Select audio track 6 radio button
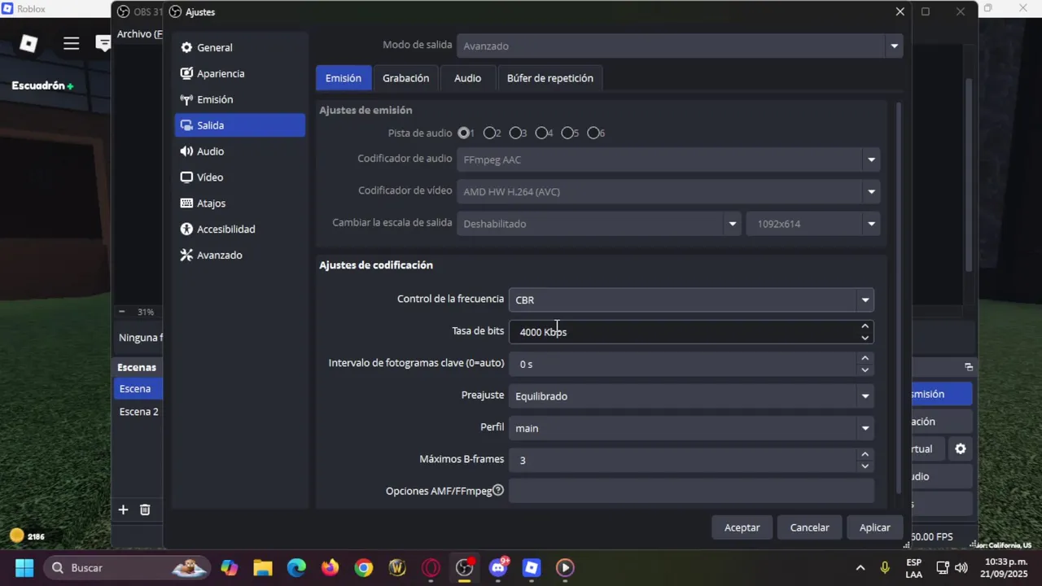The width and height of the screenshot is (1042, 586). tap(593, 133)
